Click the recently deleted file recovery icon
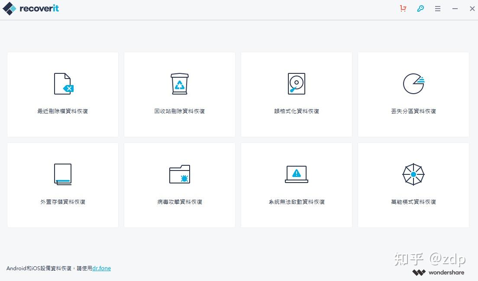The image size is (478, 281). click(x=63, y=84)
